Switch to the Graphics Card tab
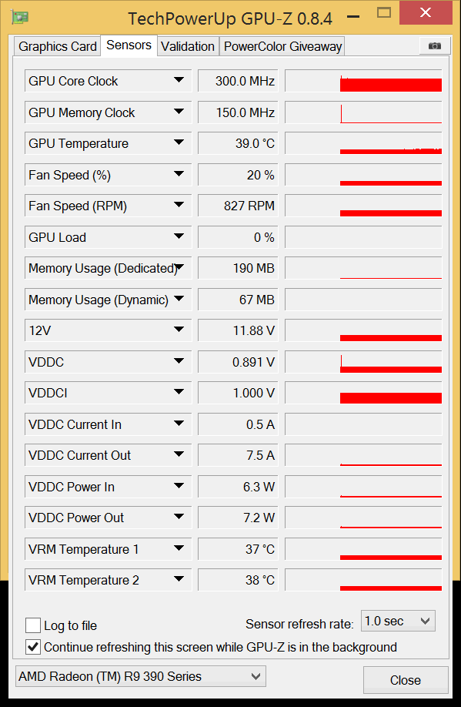 [x=56, y=46]
